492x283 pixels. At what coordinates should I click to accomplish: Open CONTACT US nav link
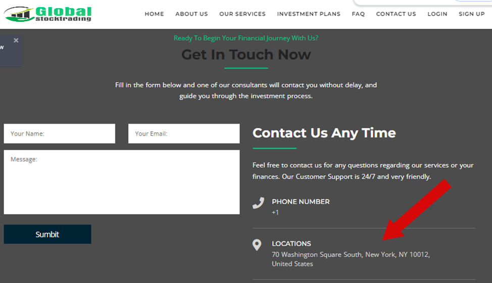[396, 14]
